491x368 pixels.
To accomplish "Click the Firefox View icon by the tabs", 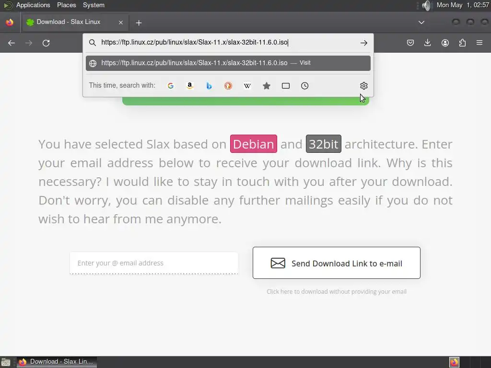I will pos(10,22).
